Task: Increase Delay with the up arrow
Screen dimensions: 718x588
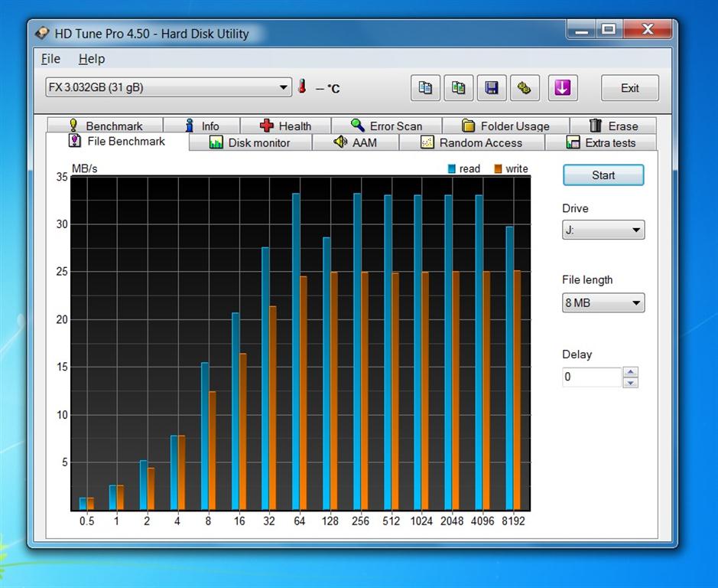Action: [630, 372]
